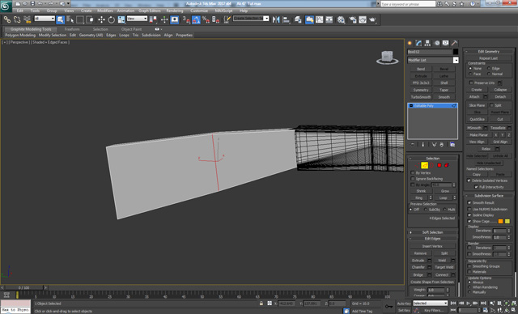Click the Make Planar button
This screenshot has width=518, height=314.
[x=478, y=135]
